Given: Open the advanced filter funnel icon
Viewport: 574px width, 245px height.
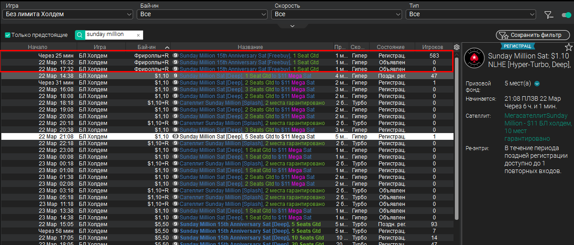Looking at the screenshot, I should 549,14.
